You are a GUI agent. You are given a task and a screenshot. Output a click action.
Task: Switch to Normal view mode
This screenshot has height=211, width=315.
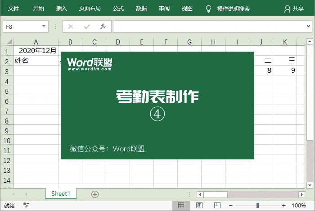(x=181, y=205)
